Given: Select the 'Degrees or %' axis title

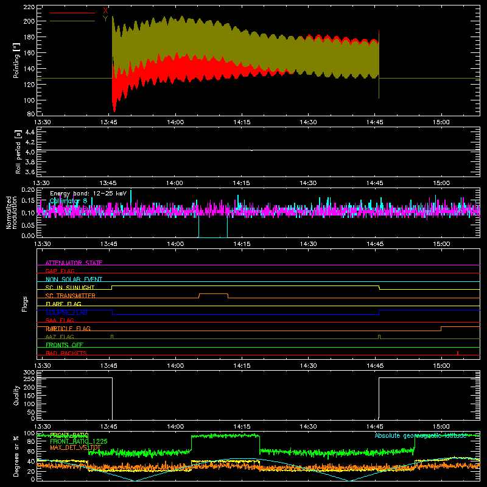Looking at the screenshot, I should click(x=16, y=456).
